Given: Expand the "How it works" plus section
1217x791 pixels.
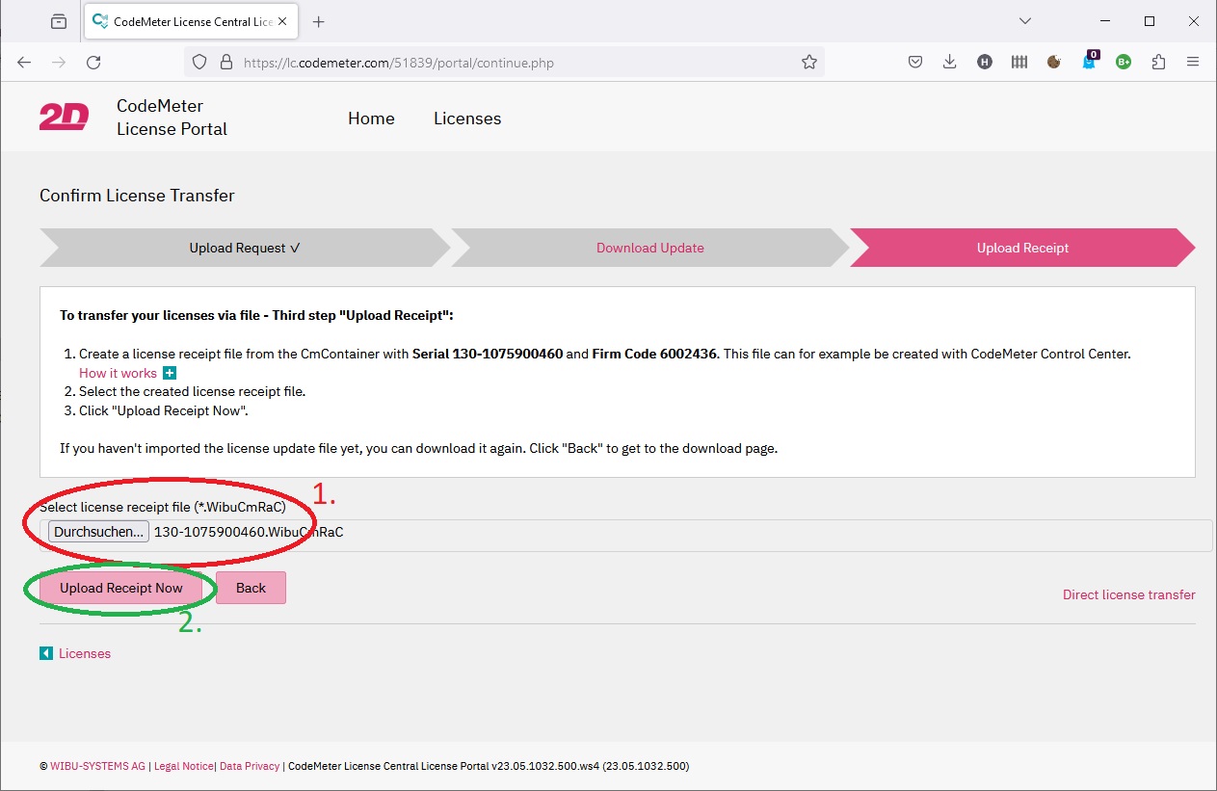Looking at the screenshot, I should click(170, 373).
